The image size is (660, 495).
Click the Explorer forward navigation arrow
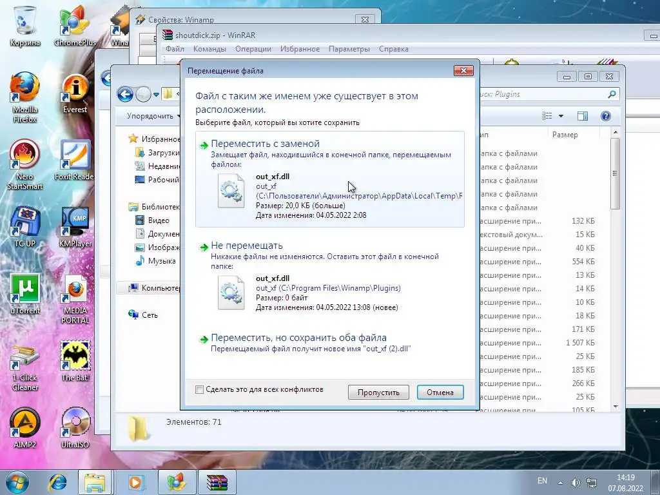coord(143,94)
